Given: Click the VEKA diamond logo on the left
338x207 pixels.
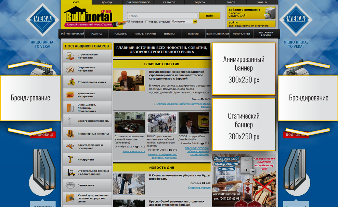Looking at the screenshot, I should tap(42, 19).
